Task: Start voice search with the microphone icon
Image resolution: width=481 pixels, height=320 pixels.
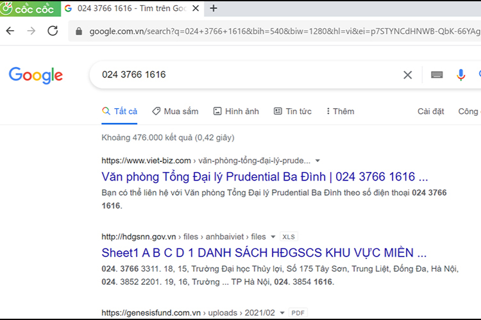Action: pyautogui.click(x=460, y=75)
